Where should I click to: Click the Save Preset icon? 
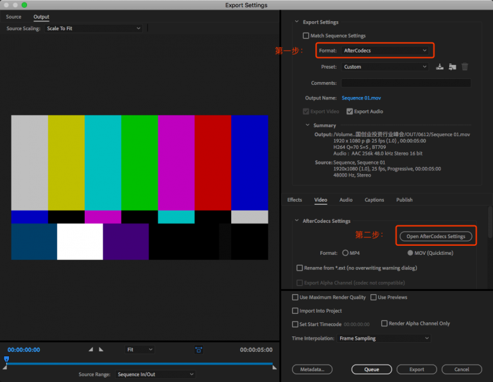440,67
